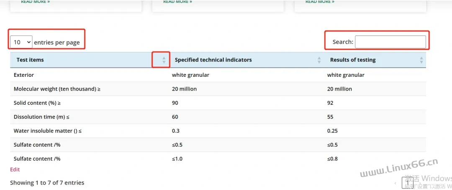This screenshot has height=190, width=452.
Task: Click the 60 indicator value
Action: tap(175, 117)
